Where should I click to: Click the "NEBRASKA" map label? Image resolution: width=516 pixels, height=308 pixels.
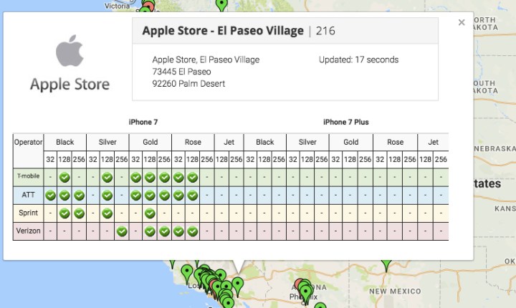point(494,149)
